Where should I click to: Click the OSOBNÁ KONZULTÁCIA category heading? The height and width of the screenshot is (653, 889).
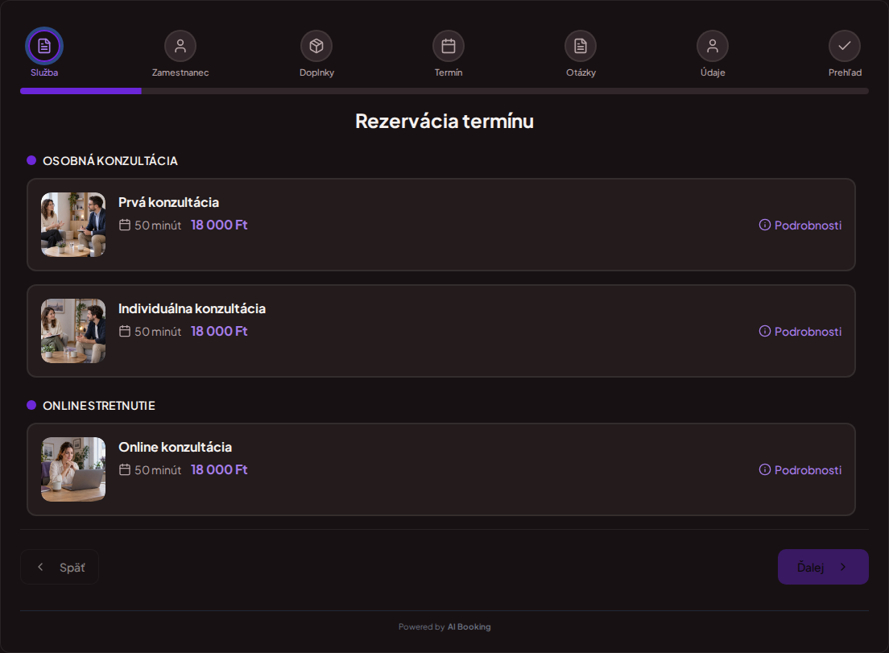point(110,161)
